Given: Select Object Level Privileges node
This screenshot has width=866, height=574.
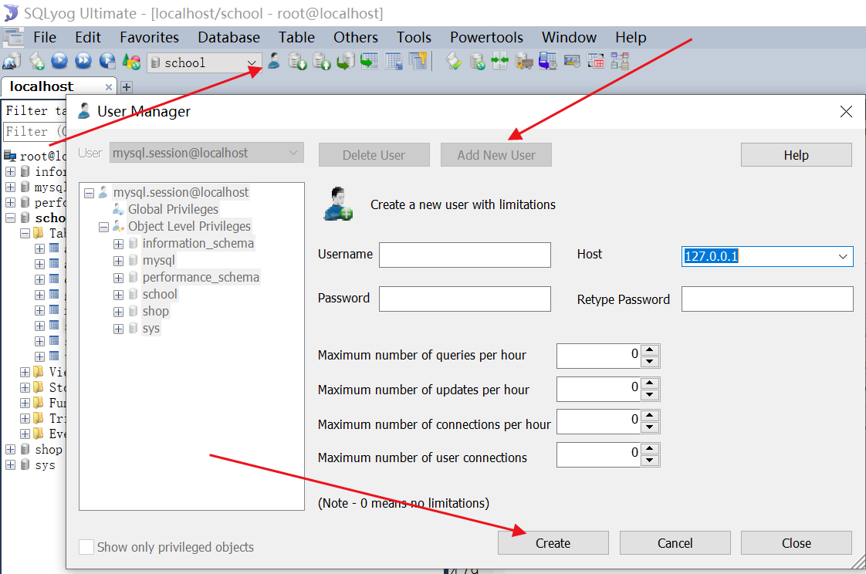Looking at the screenshot, I should pyautogui.click(x=189, y=226).
